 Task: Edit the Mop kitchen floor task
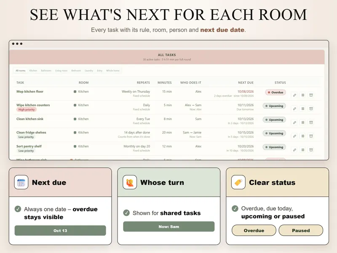294,95
